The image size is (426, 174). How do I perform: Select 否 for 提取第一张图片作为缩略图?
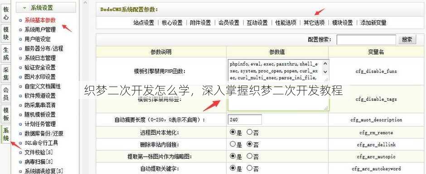249,156
